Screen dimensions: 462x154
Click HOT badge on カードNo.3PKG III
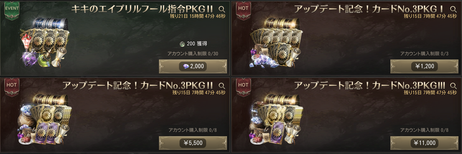click(x=243, y=88)
